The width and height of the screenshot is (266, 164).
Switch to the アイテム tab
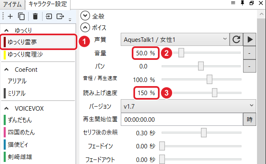(12, 4)
